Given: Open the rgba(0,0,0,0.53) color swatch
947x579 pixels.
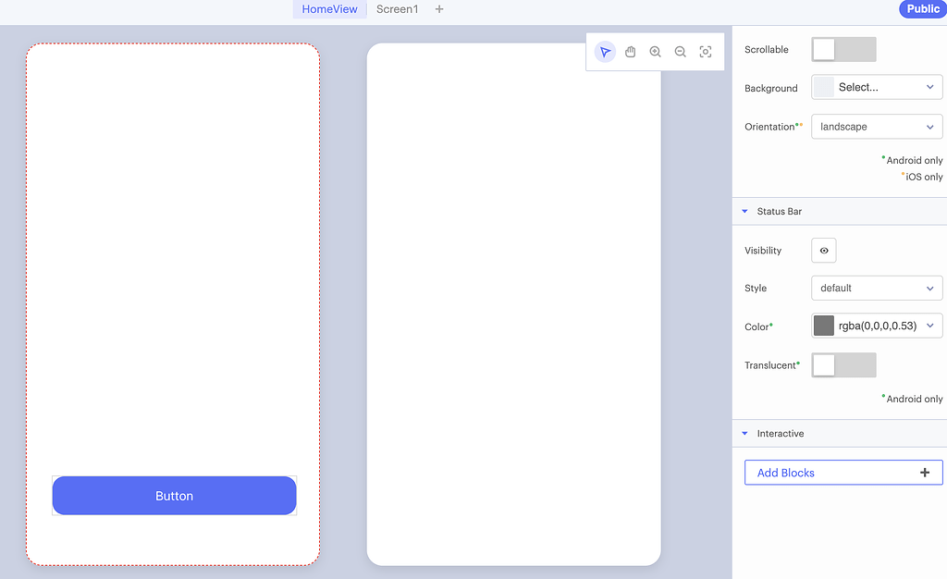Looking at the screenshot, I should tap(826, 325).
